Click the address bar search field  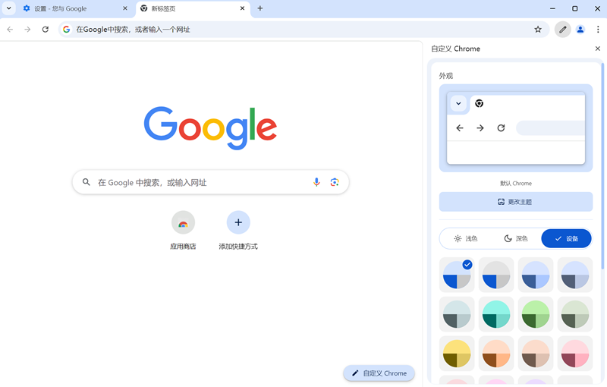tap(303, 30)
